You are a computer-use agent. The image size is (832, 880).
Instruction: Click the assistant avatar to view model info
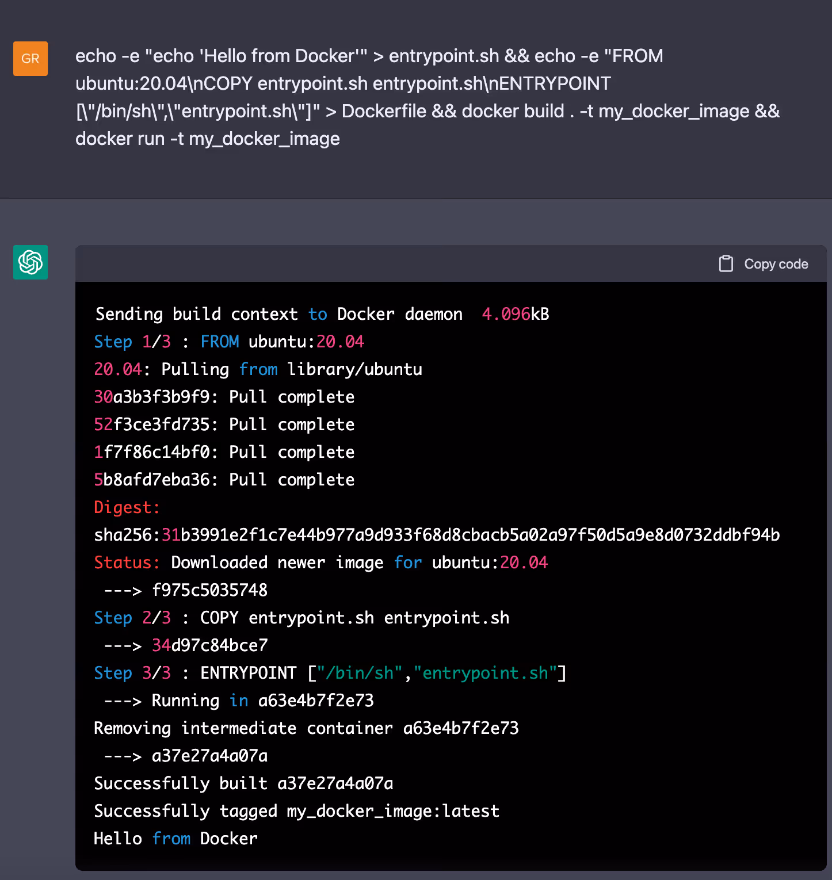tap(30, 262)
